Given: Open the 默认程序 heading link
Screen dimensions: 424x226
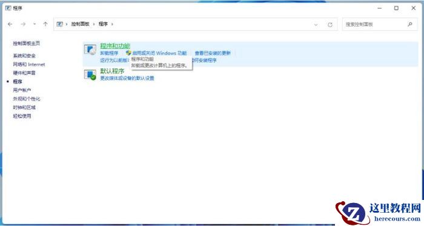Looking at the screenshot, I should [112, 71].
